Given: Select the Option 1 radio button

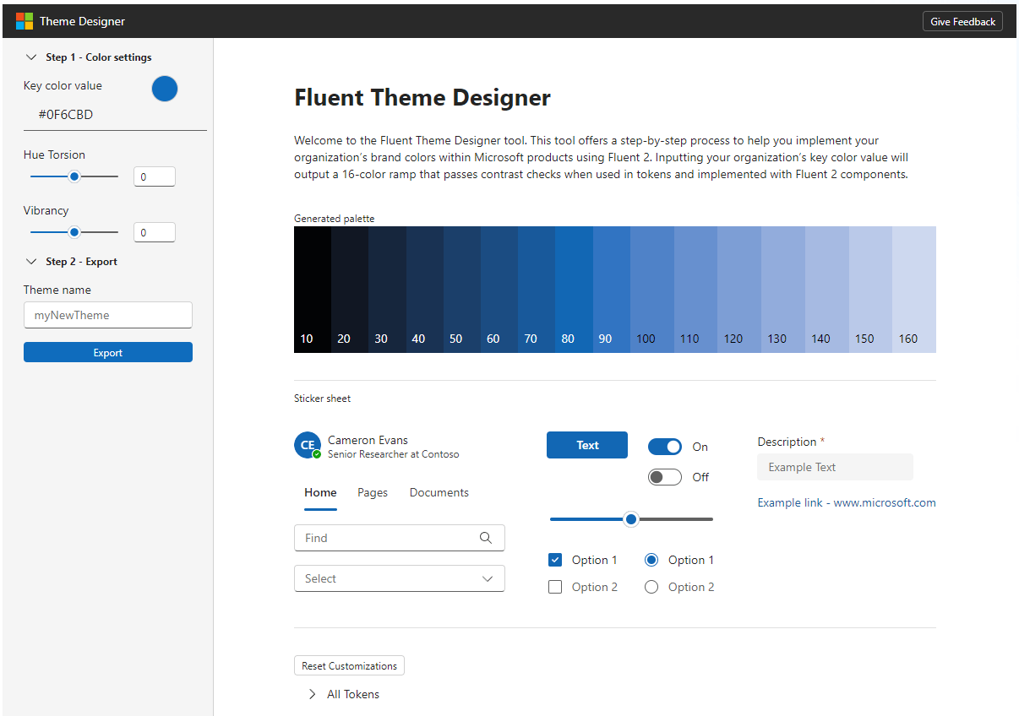Looking at the screenshot, I should (x=651, y=560).
